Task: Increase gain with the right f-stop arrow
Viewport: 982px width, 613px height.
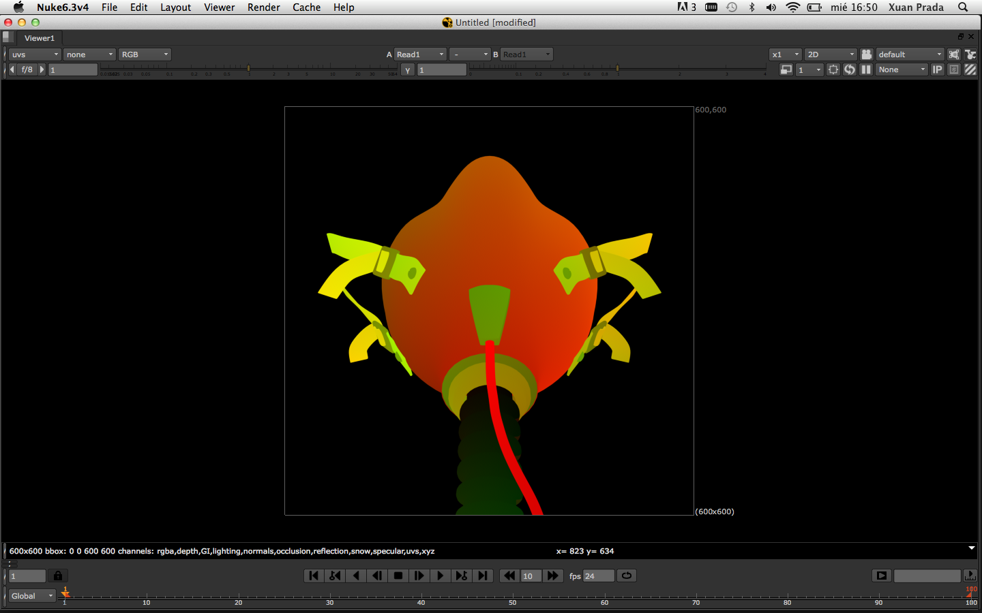Action: click(x=42, y=69)
